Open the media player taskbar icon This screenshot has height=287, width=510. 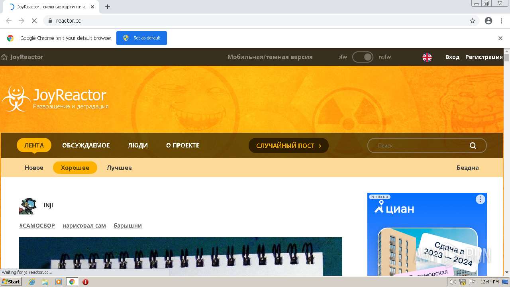click(x=59, y=282)
